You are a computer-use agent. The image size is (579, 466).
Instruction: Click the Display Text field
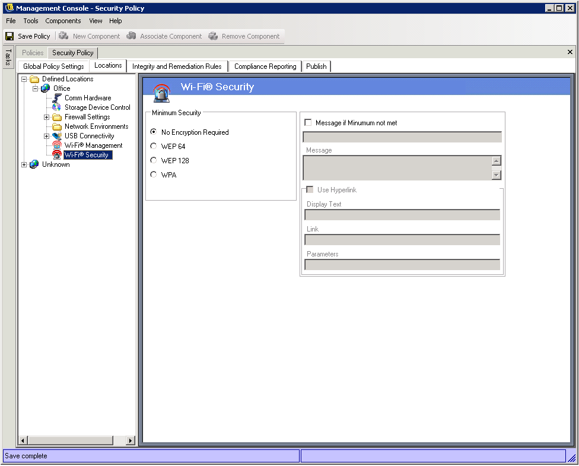click(402, 215)
